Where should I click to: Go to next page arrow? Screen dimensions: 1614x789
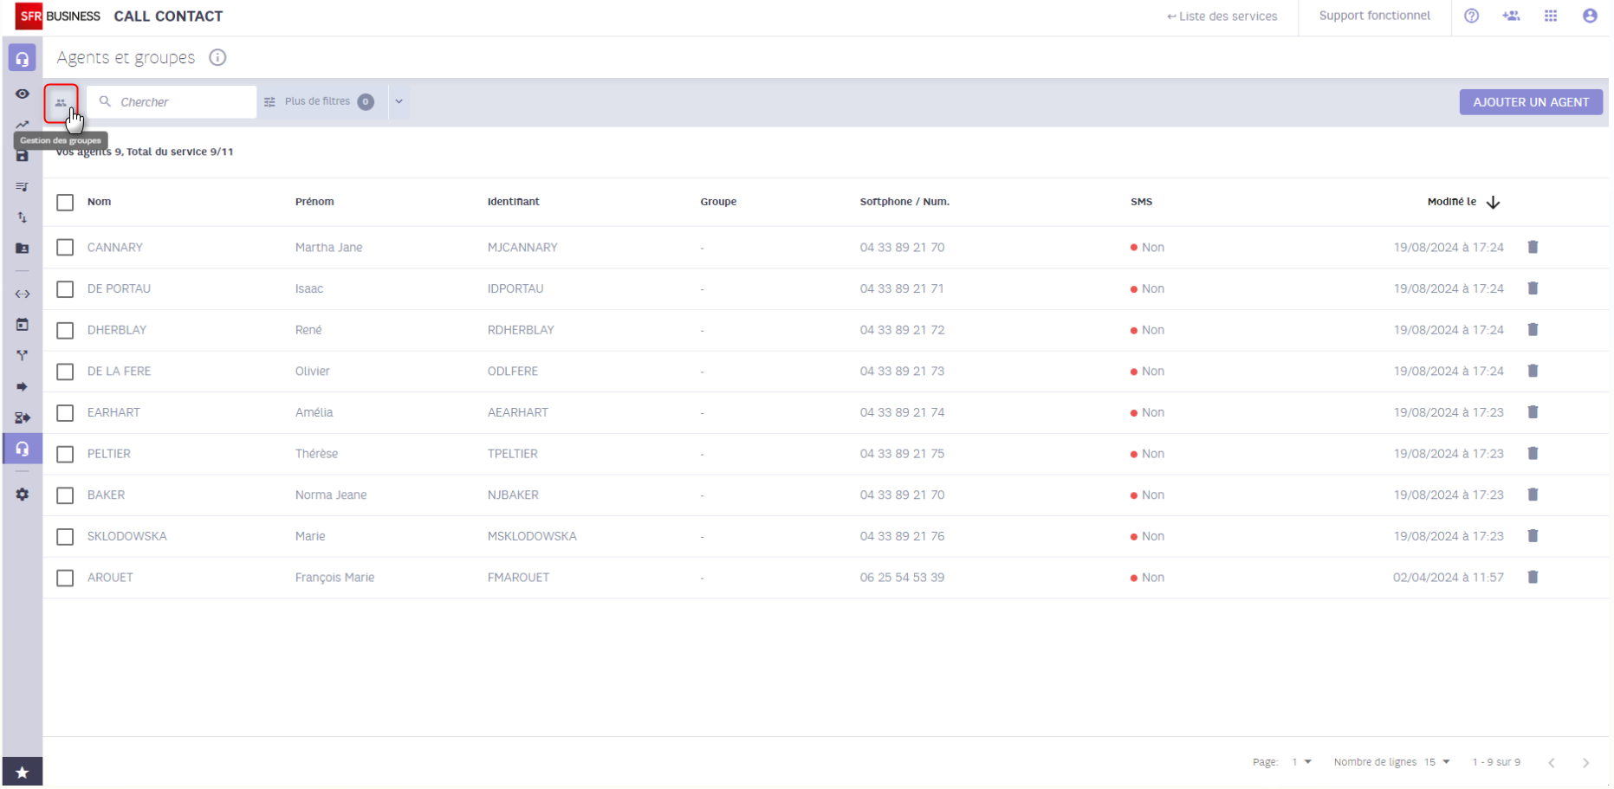(x=1585, y=763)
